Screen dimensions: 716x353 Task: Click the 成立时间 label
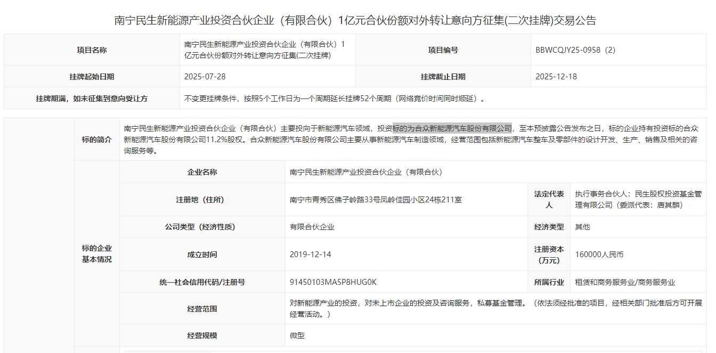[202, 255]
